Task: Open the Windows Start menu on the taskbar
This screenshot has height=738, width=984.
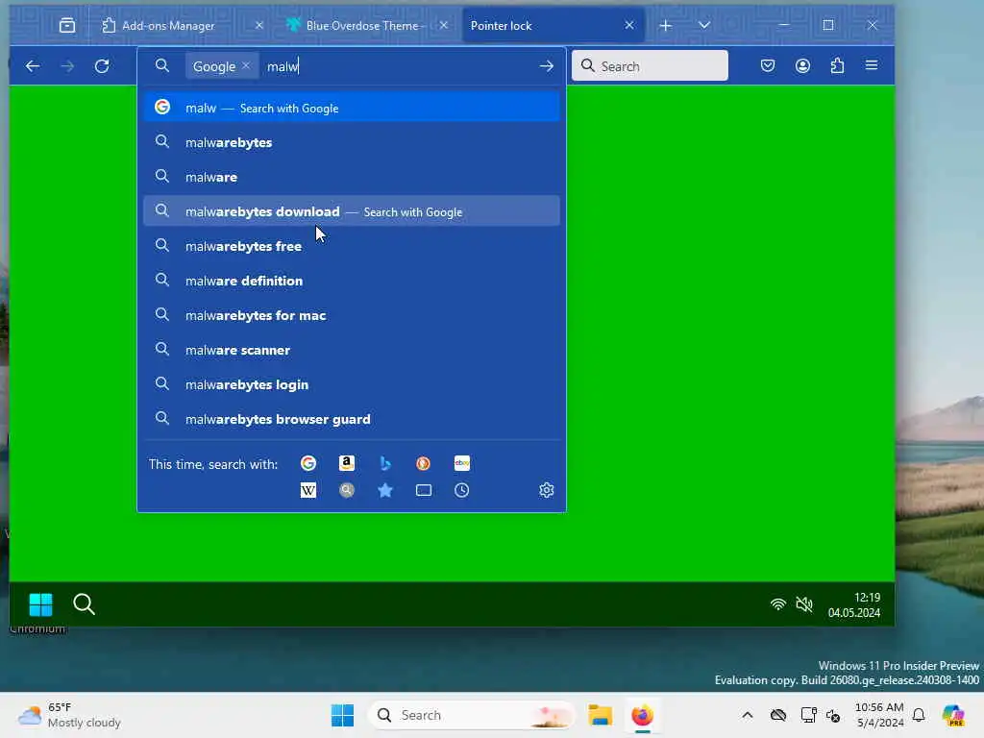Action: (343, 715)
